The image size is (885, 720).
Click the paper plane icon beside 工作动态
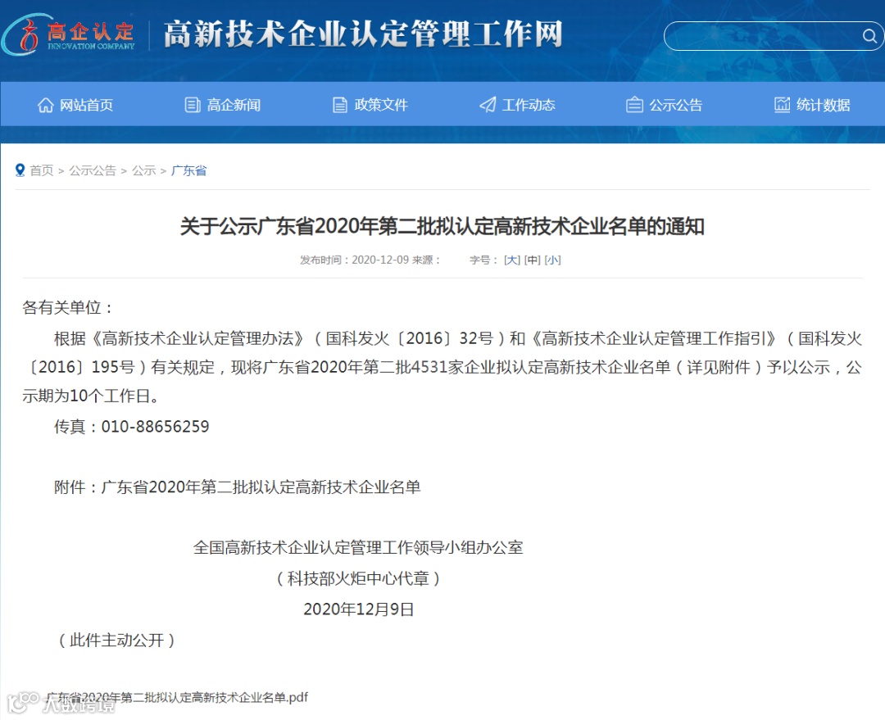point(488,104)
